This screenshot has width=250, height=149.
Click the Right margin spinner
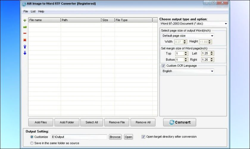point(212,60)
